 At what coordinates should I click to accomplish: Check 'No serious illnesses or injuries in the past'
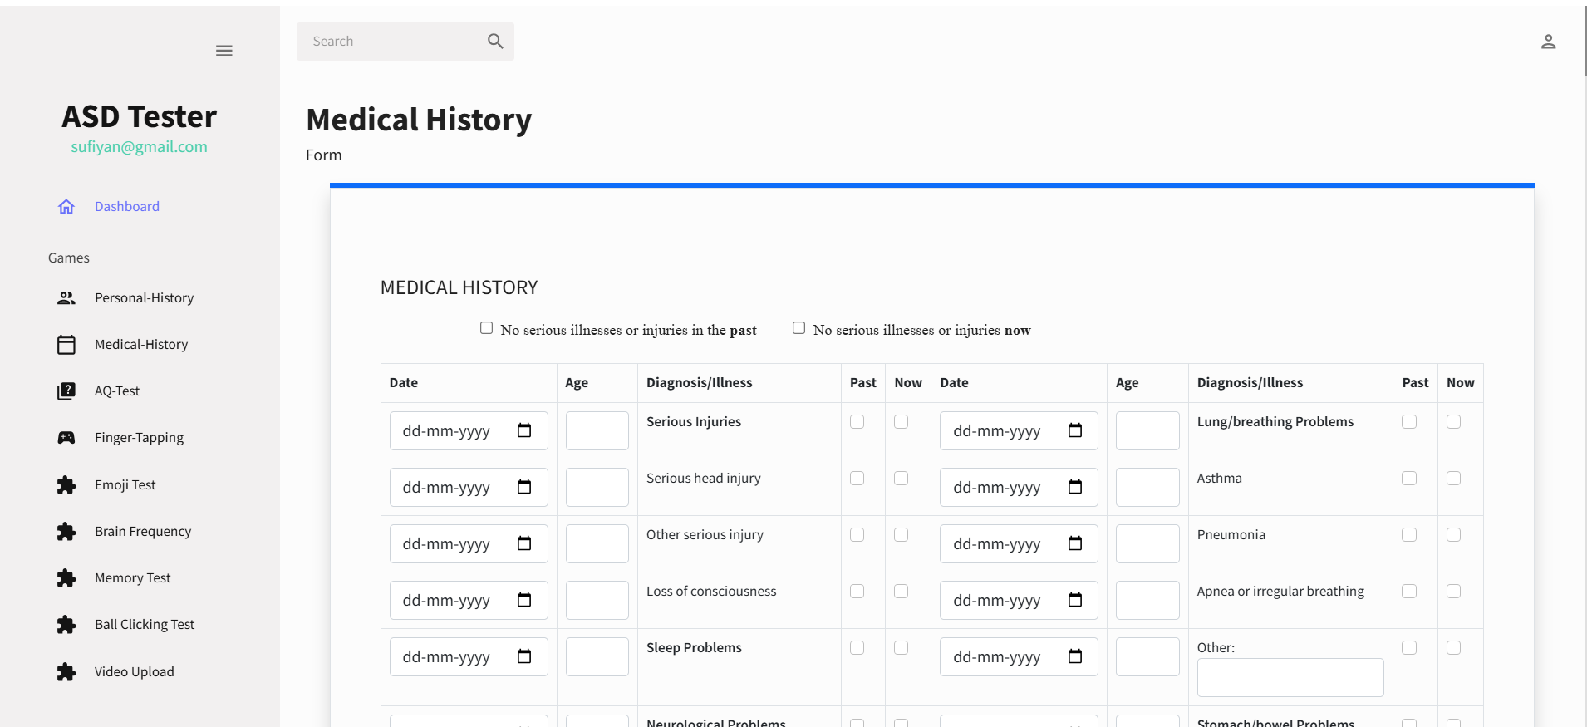click(x=487, y=328)
